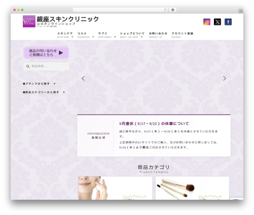This screenshot has height=215, width=254.
Task: Open the skincare face category thumbnail
Action: pos(115,188)
